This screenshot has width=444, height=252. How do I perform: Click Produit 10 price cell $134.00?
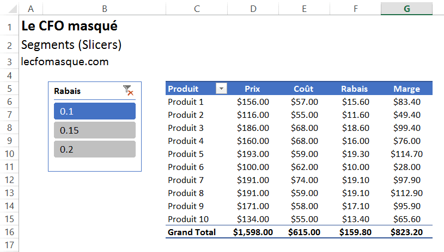(253, 219)
